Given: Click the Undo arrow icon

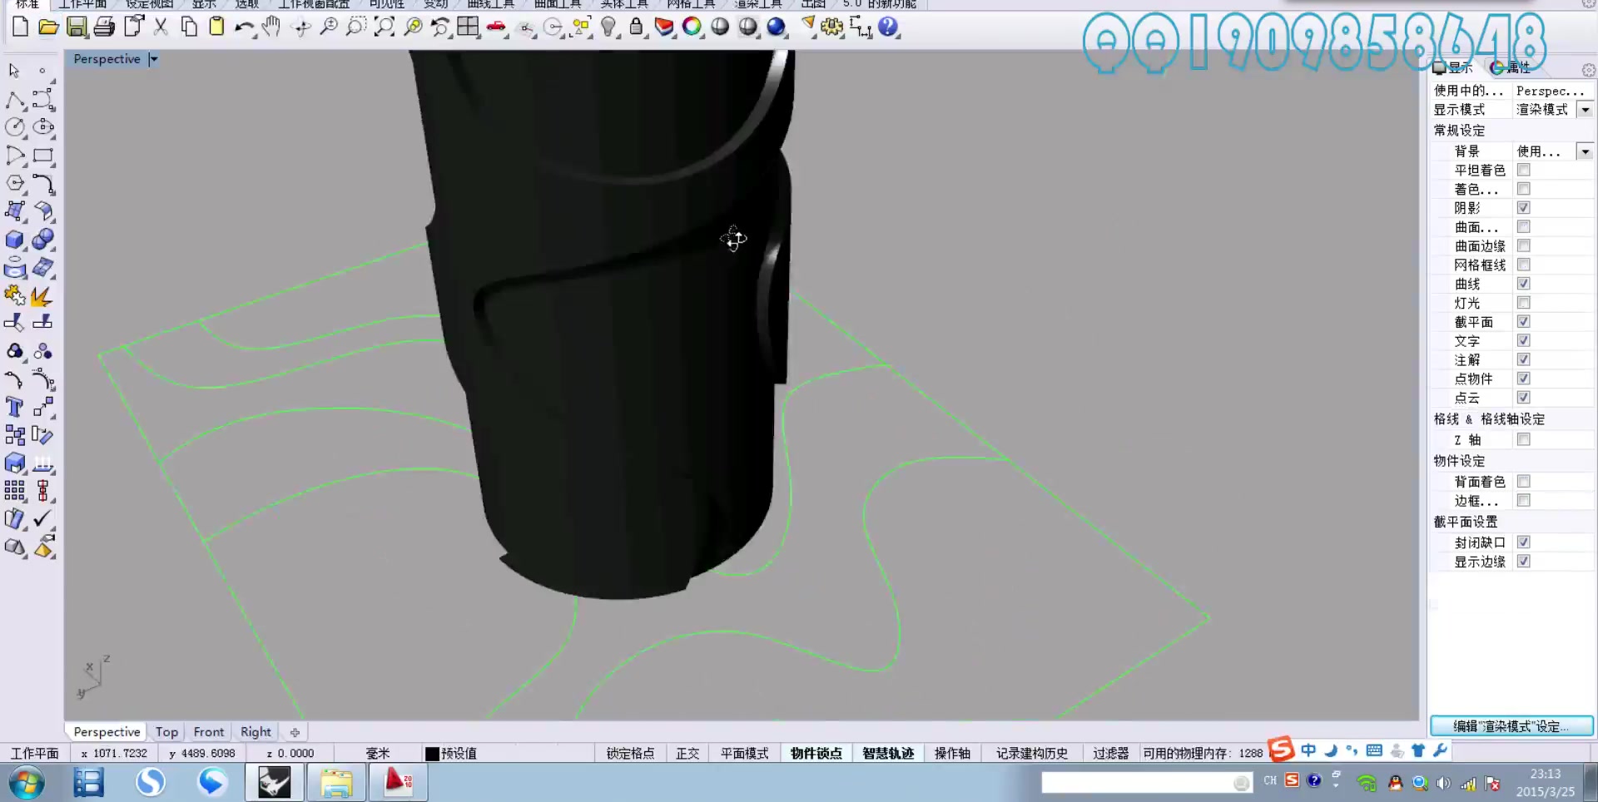Looking at the screenshot, I should 244,27.
